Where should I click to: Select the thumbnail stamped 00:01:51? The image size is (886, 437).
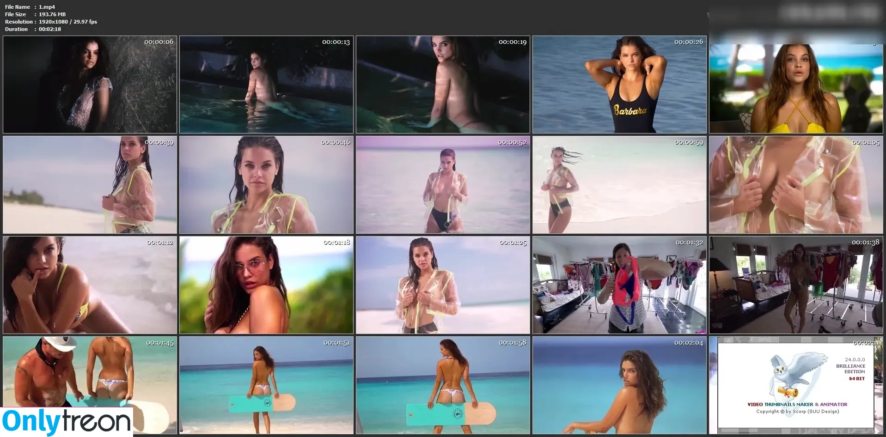pyautogui.click(x=266, y=385)
